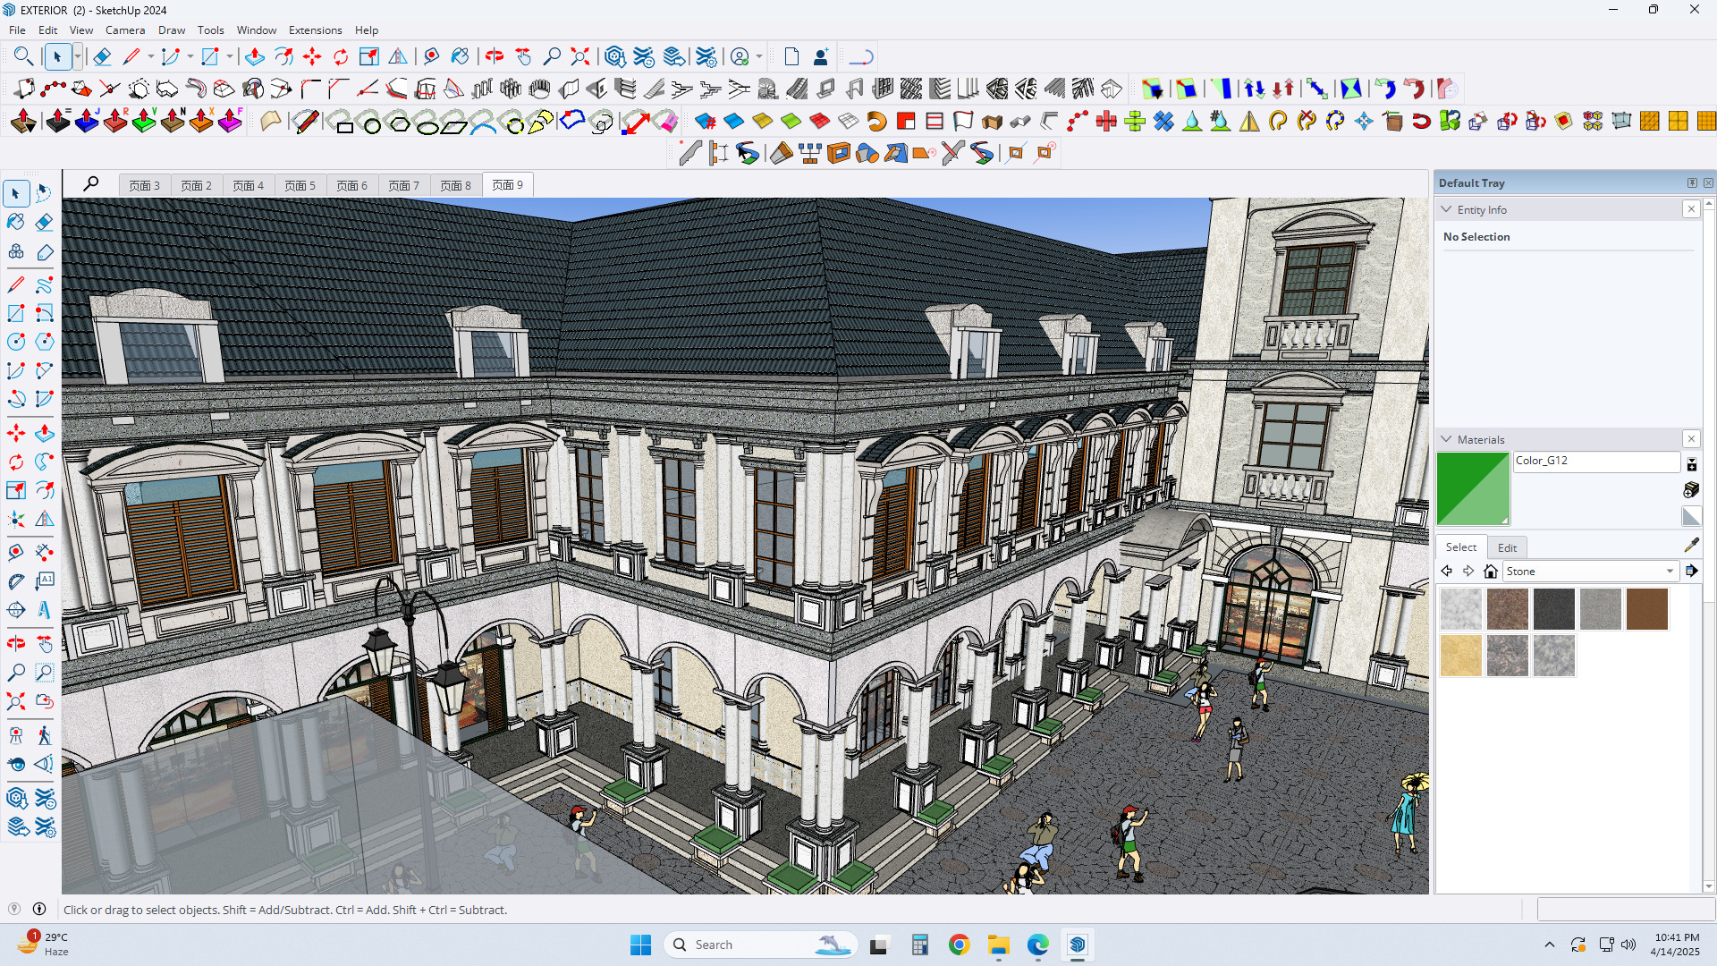Image resolution: width=1717 pixels, height=966 pixels.
Task: Activate the Rotate tool in left toolbar
Action: [x=16, y=462]
